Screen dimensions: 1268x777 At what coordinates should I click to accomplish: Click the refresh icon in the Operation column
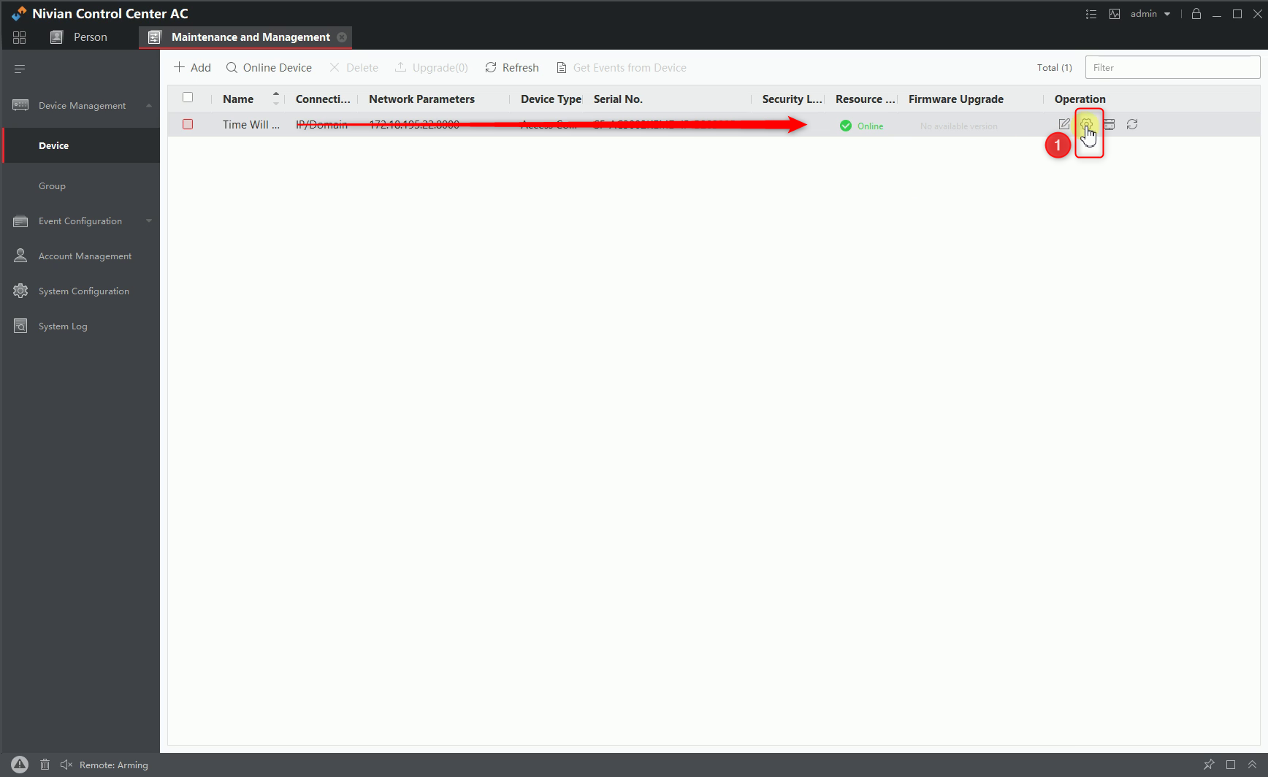point(1132,125)
